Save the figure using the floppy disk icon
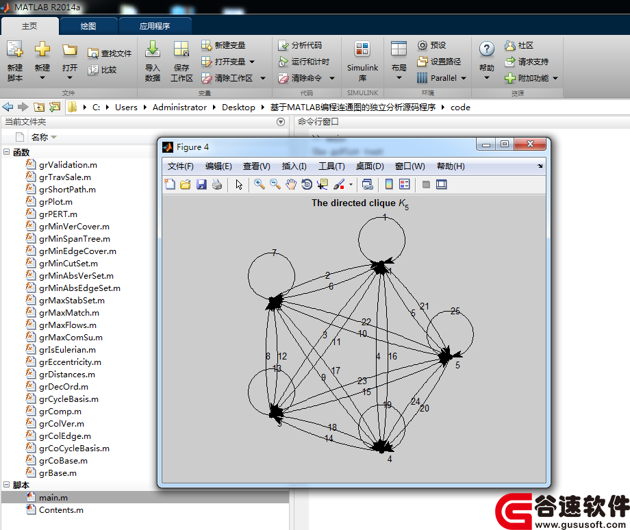630x530 pixels. 201,184
